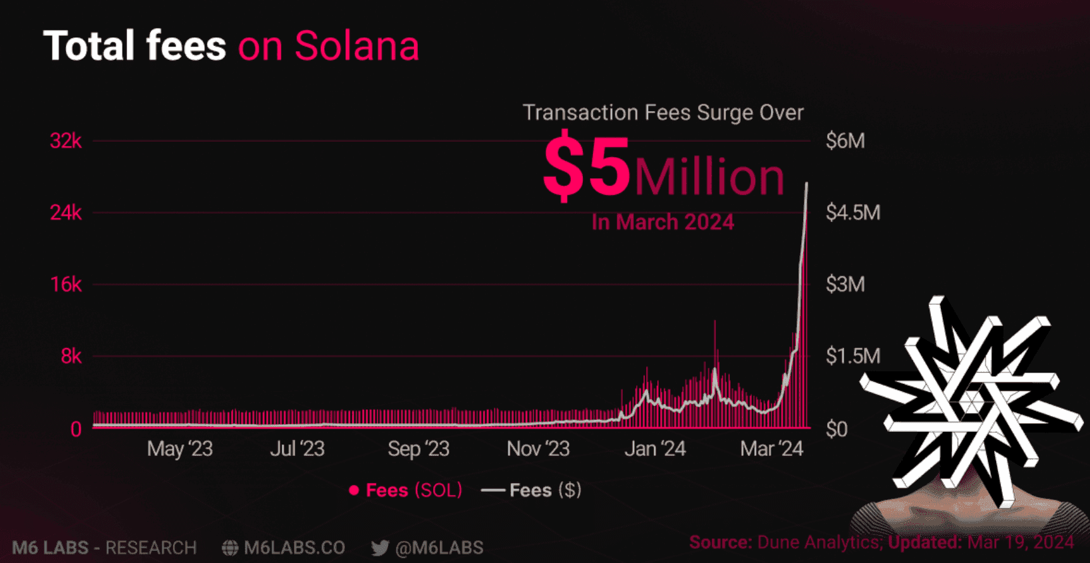1090x563 pixels.
Task: Select the Mar '24 axis label
Action: click(x=772, y=449)
